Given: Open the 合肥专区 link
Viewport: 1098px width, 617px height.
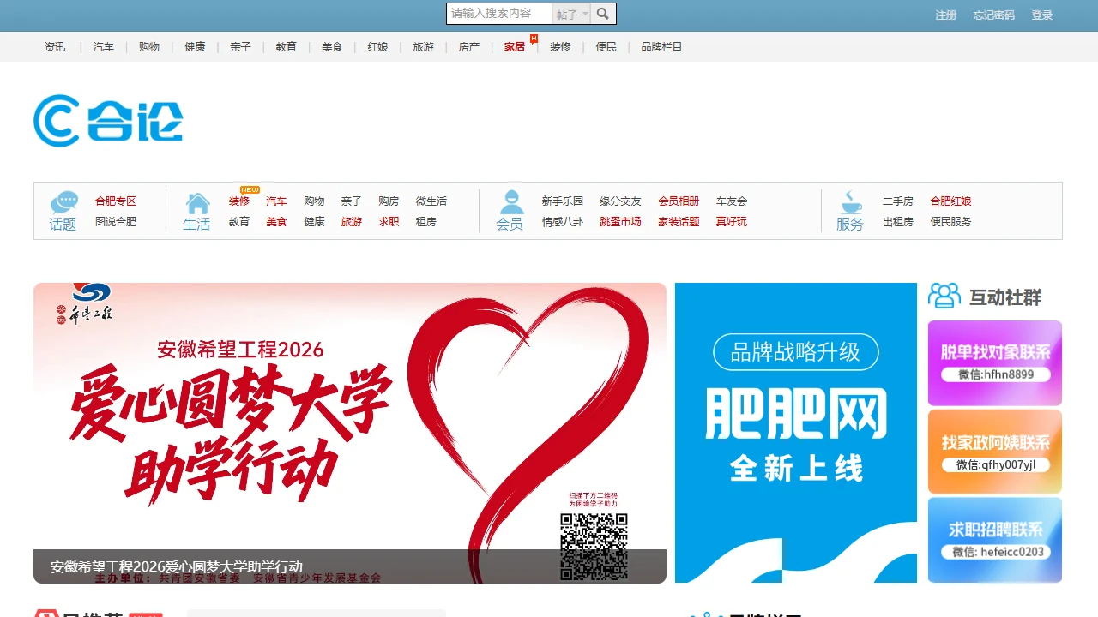Looking at the screenshot, I should pos(116,201).
